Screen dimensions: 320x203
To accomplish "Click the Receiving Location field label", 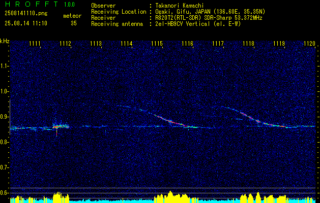I will 119,12.
